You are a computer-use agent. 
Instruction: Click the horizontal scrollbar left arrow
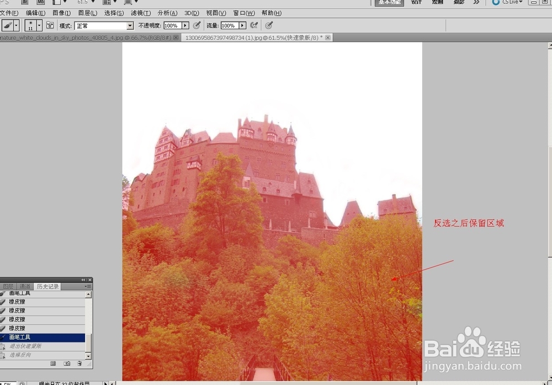coord(112,383)
